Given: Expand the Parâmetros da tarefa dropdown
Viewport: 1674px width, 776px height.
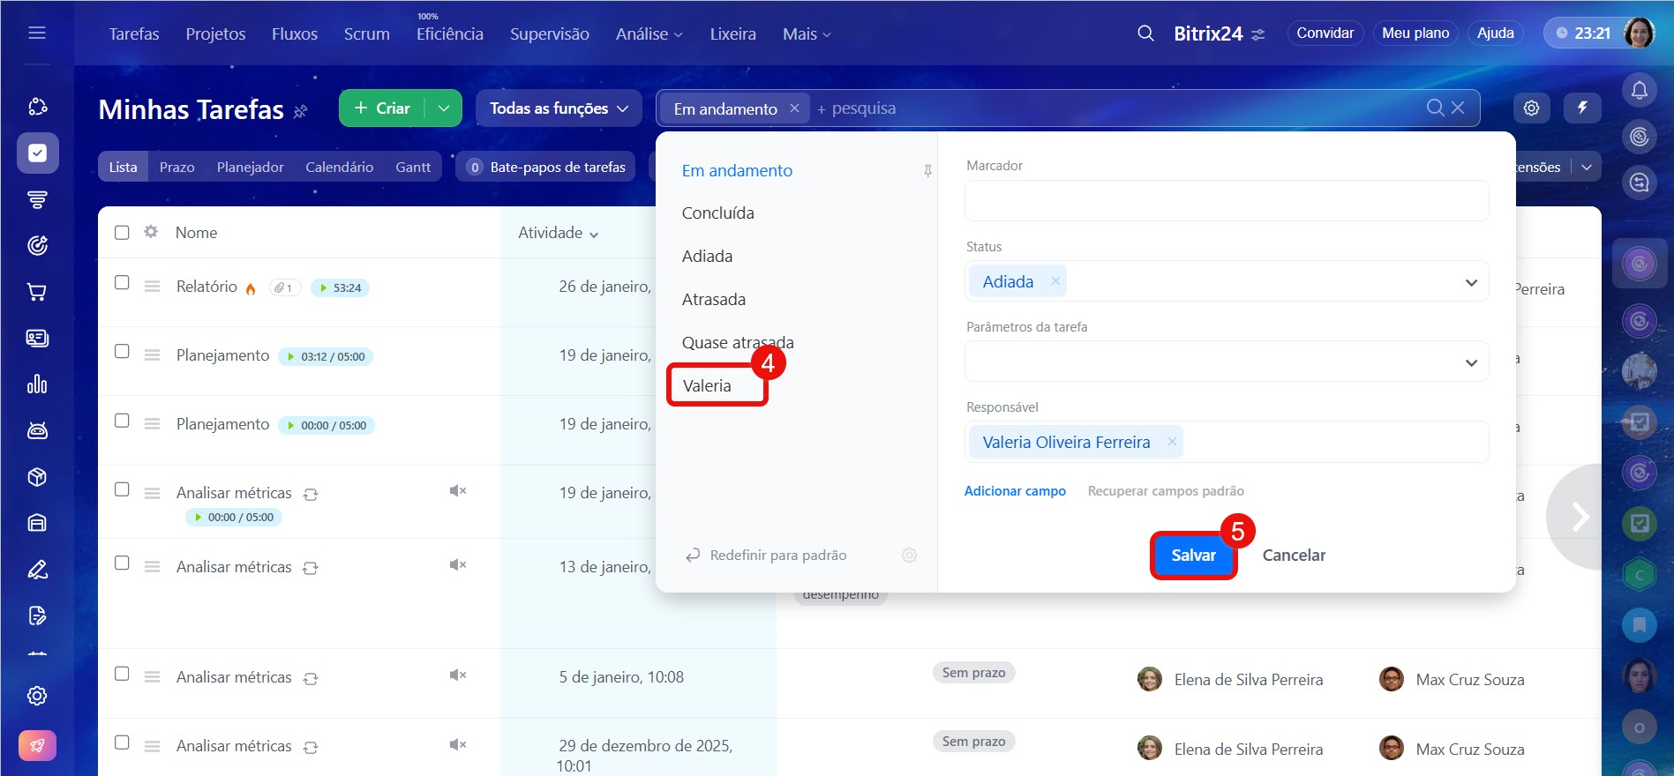Looking at the screenshot, I should tap(1470, 362).
